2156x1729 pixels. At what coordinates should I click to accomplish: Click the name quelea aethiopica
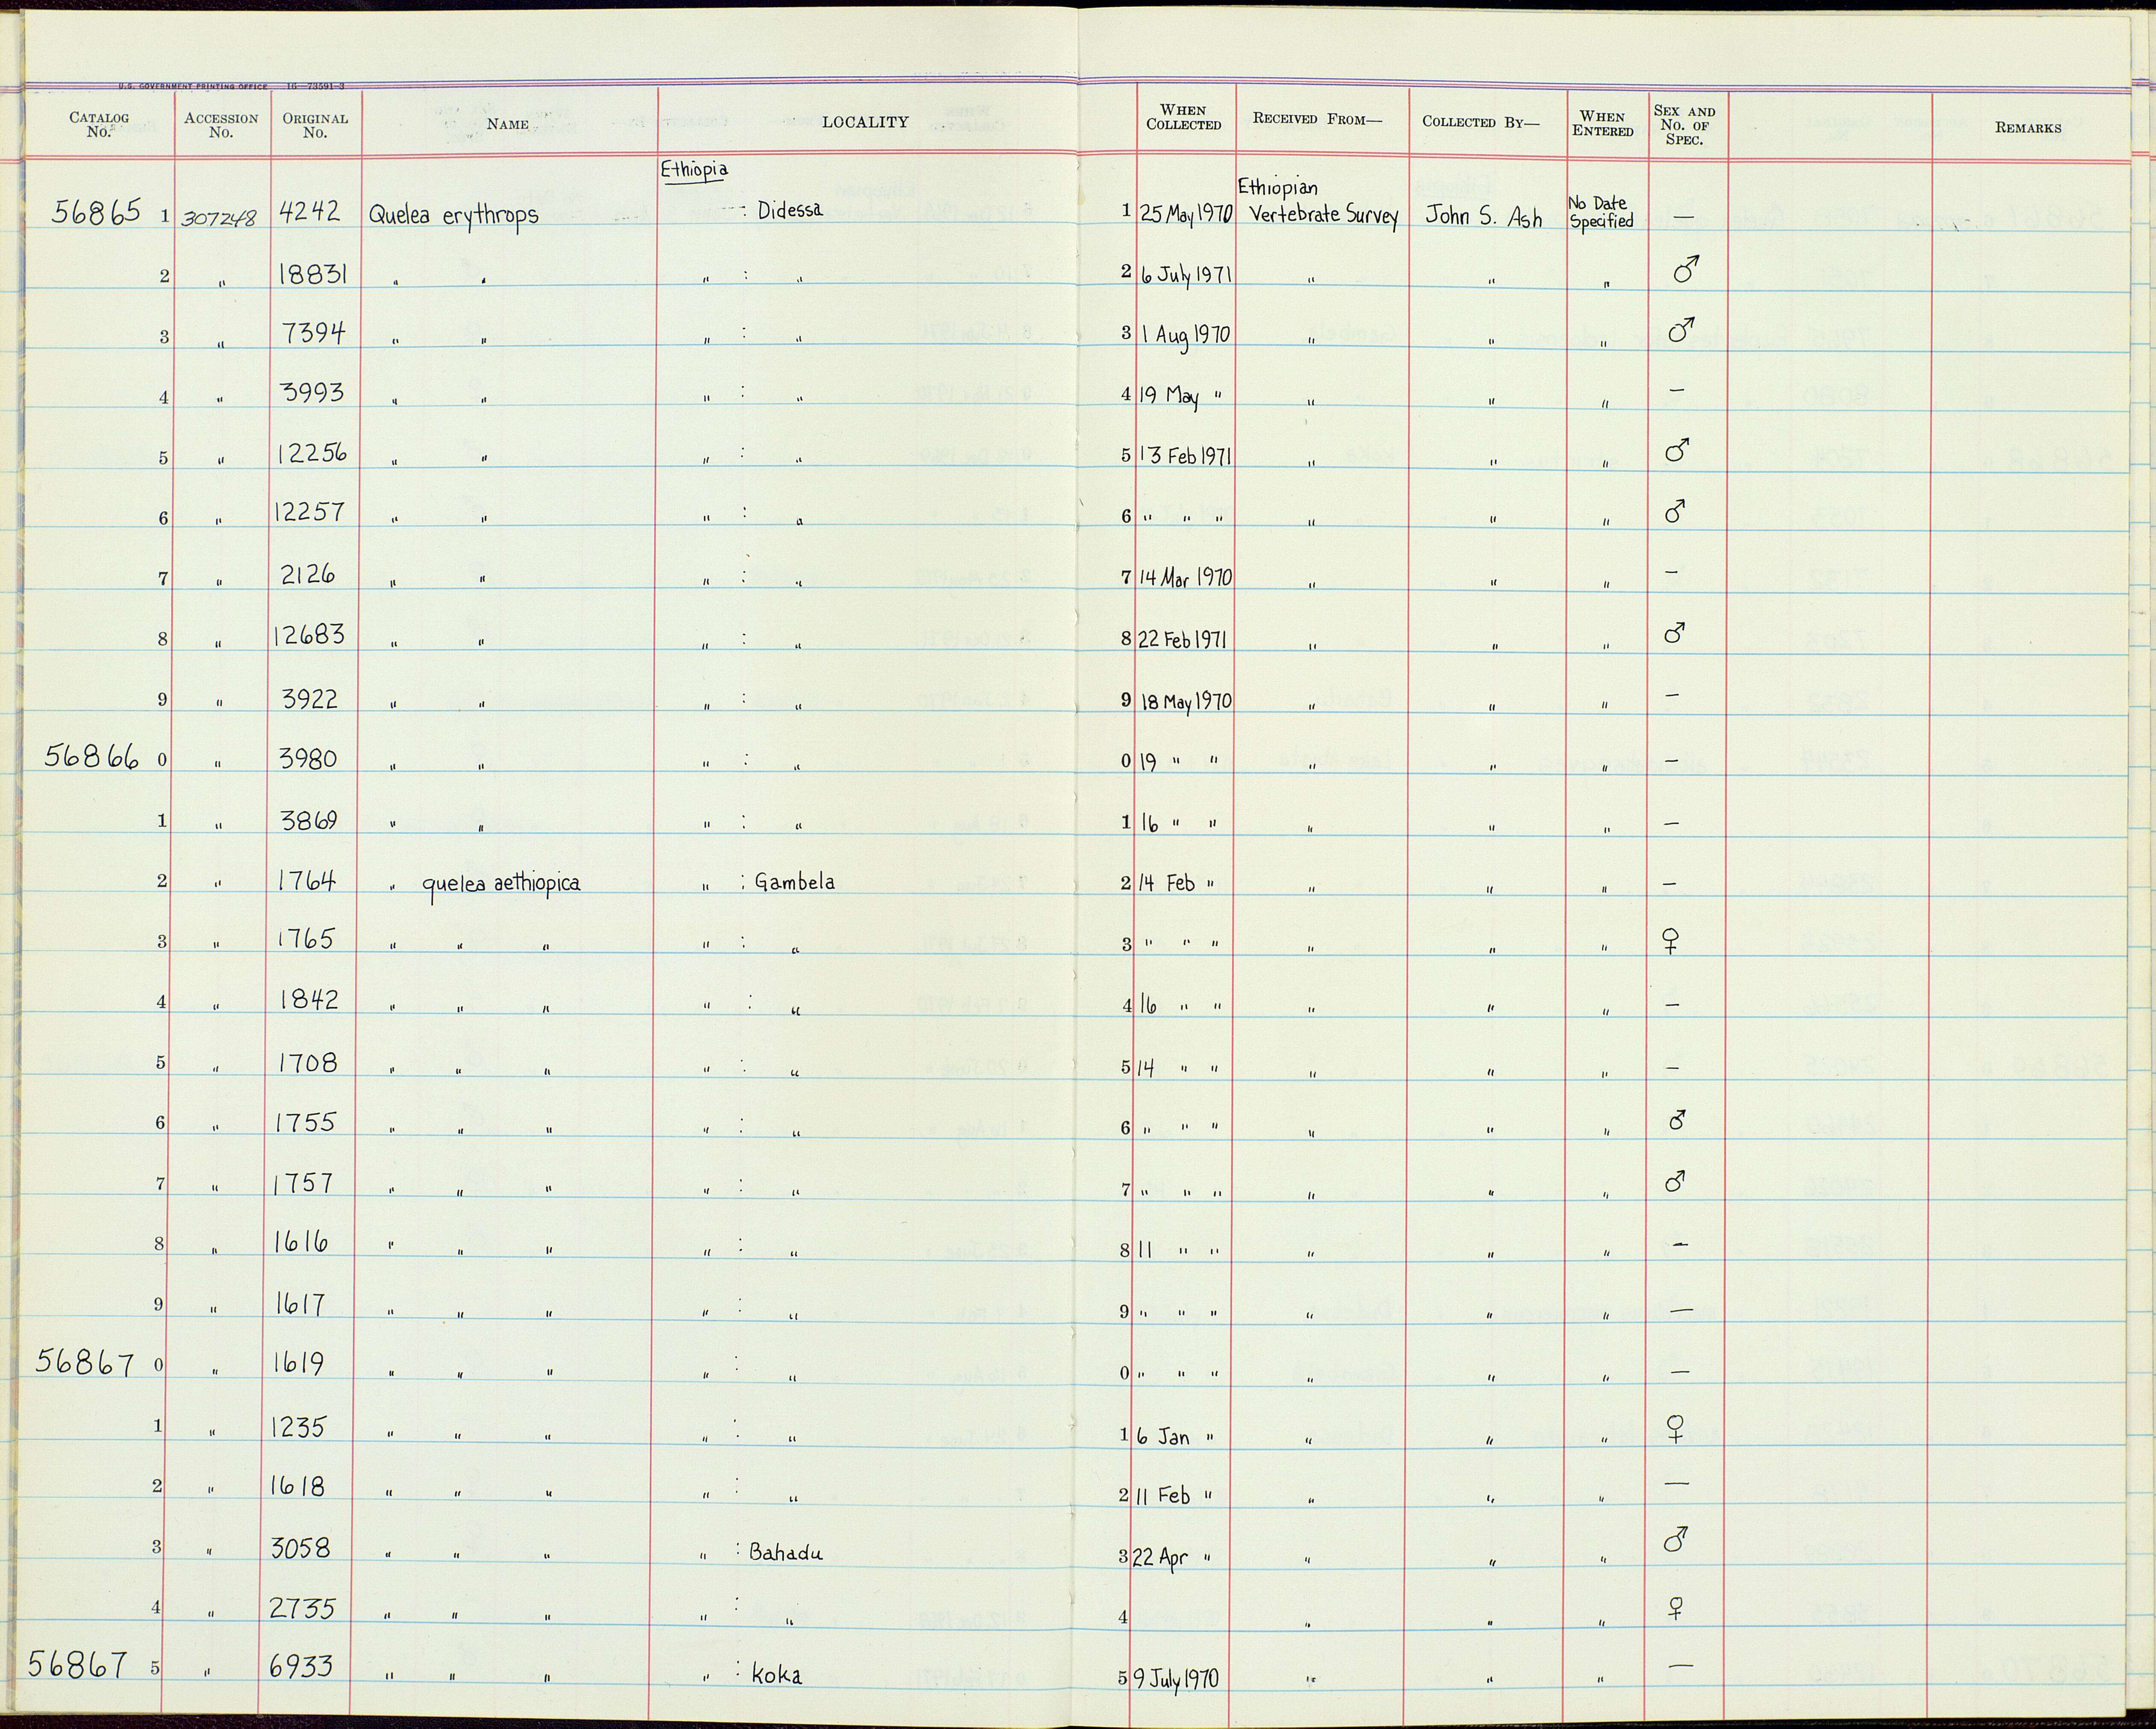pos(501,884)
